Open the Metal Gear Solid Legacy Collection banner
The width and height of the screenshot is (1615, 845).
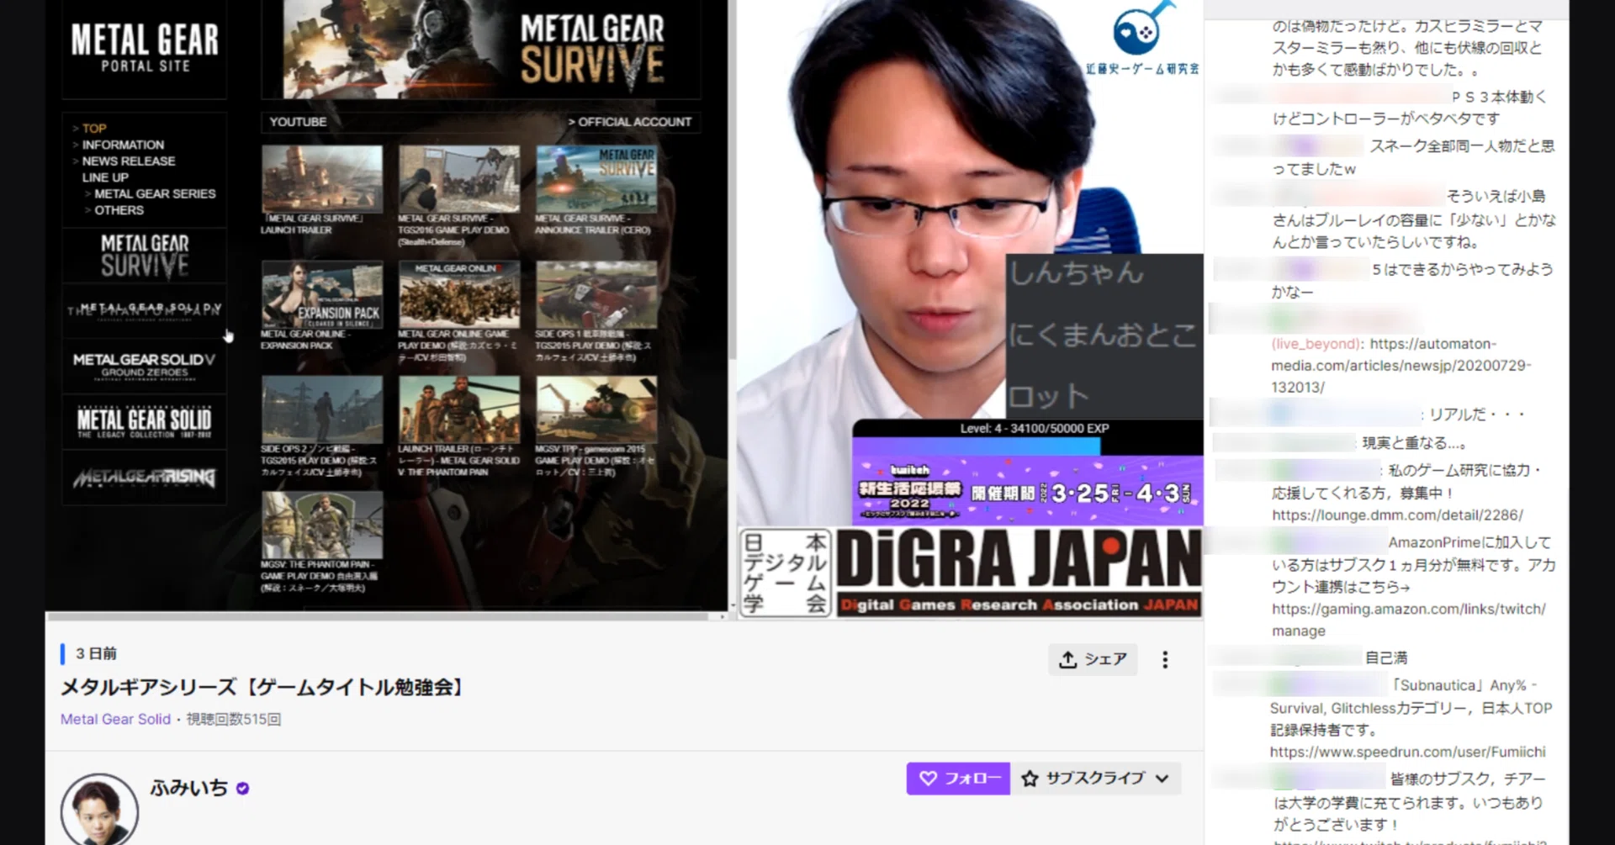145,421
